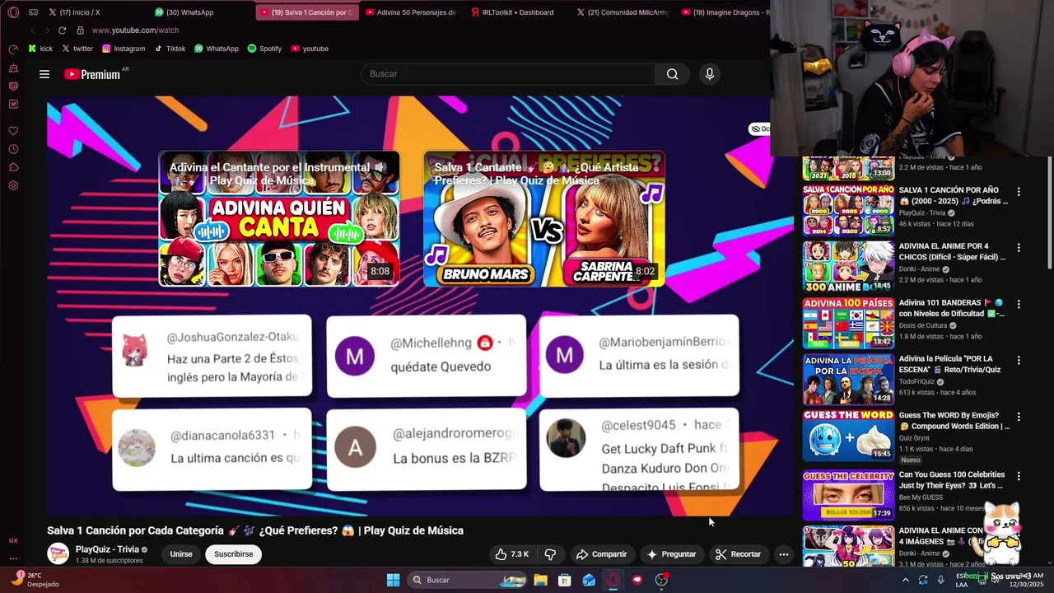The image size is (1054, 593).
Task: Open the Instagram bookmark
Action: 124,49
